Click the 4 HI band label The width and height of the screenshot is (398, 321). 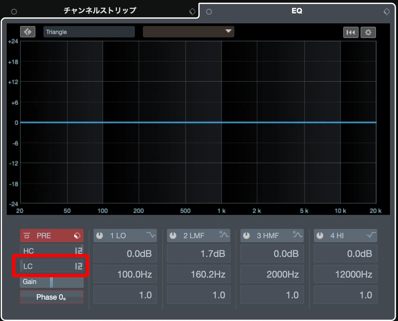tap(337, 236)
